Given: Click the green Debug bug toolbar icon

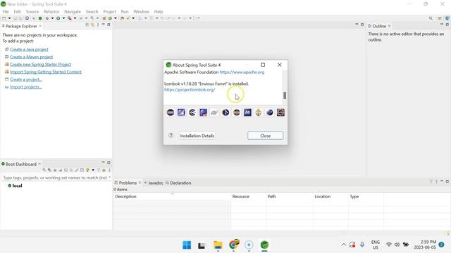Looking at the screenshot, I should tap(47, 18).
